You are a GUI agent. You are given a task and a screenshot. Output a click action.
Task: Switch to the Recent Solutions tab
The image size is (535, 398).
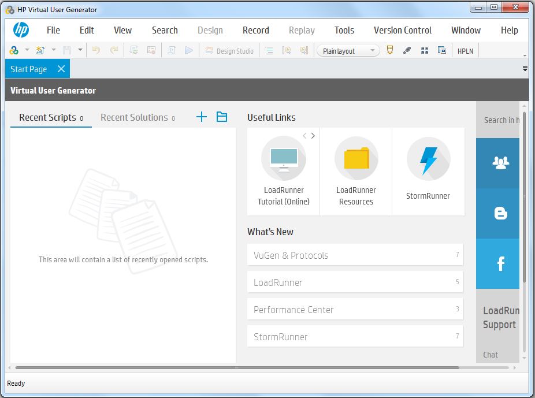pyautogui.click(x=134, y=117)
